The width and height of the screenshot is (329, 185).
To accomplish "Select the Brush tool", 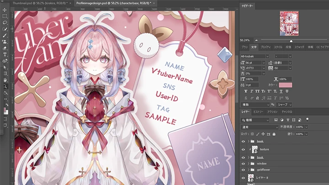I will (5, 36).
